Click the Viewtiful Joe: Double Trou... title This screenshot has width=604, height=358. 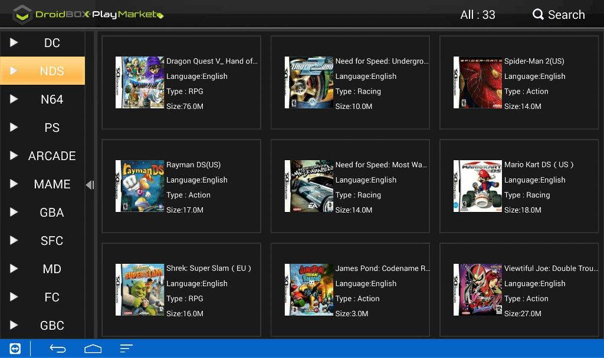click(x=552, y=268)
